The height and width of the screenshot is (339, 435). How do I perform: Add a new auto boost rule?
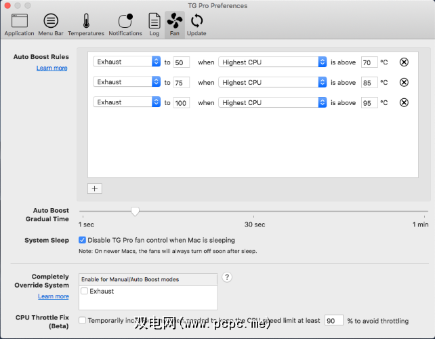(95, 188)
